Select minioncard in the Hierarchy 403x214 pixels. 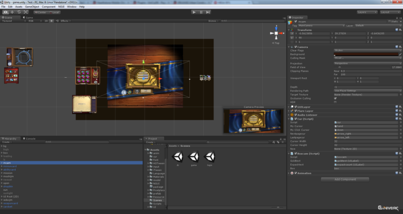(x=10, y=167)
